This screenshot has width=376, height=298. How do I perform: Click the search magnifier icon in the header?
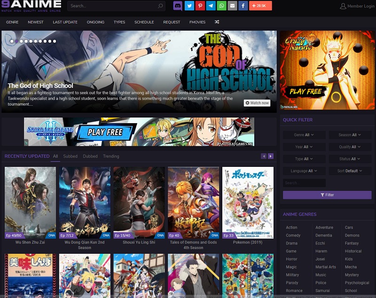coord(160,6)
